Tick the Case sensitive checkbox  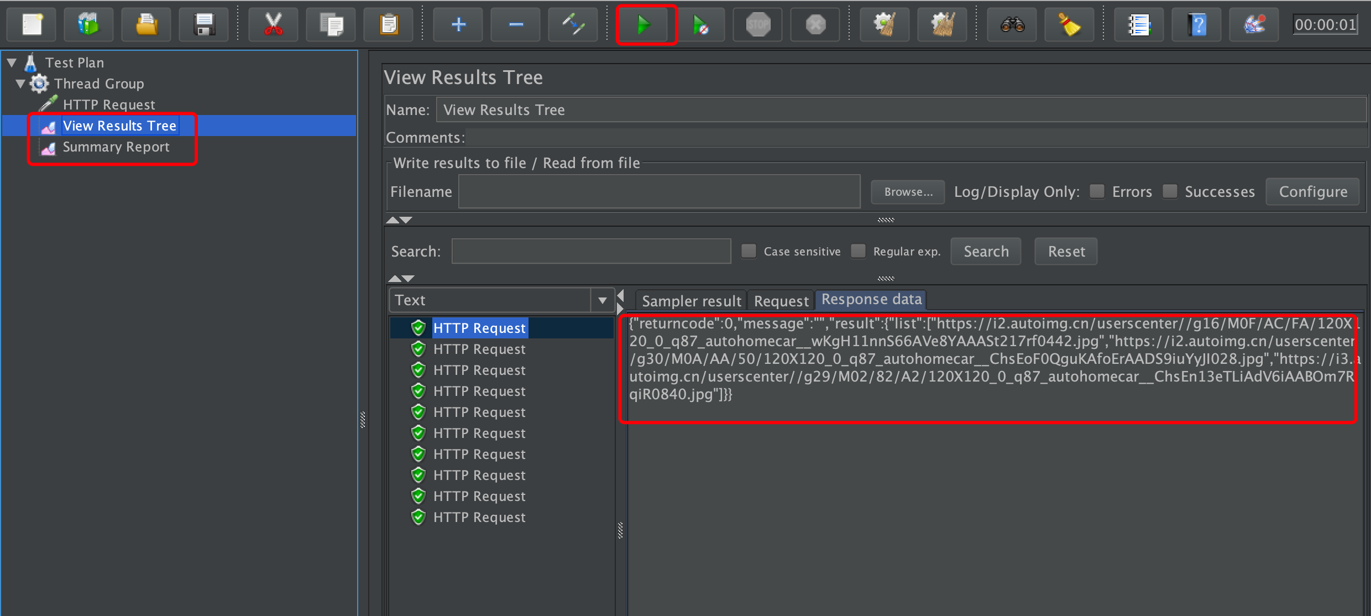click(x=749, y=251)
